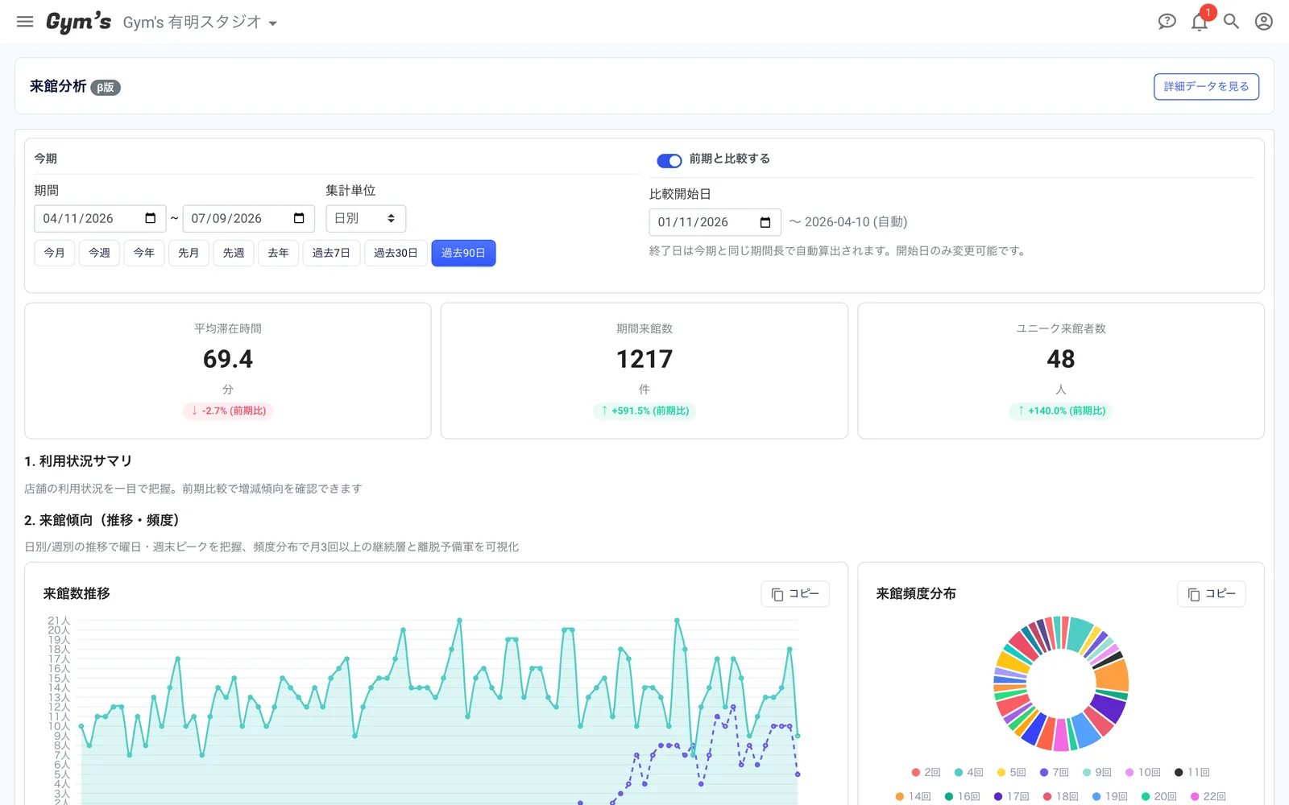
Task: Open the user account icon
Action: click(x=1263, y=22)
